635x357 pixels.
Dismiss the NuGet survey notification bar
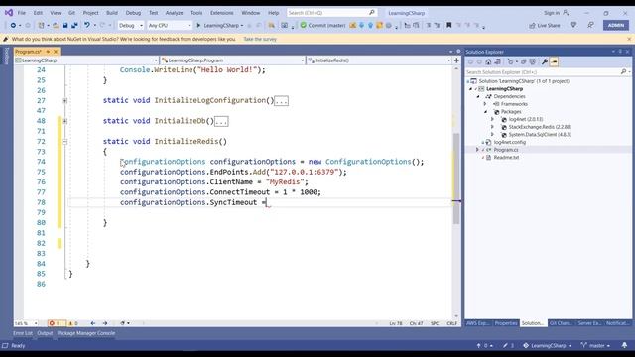pyautogui.click(x=629, y=39)
